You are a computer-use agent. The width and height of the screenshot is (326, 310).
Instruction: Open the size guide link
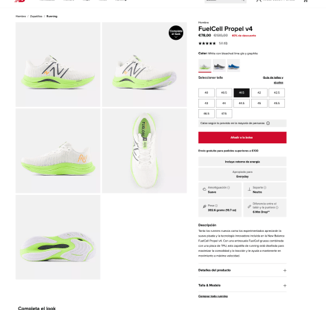pyautogui.click(x=273, y=80)
